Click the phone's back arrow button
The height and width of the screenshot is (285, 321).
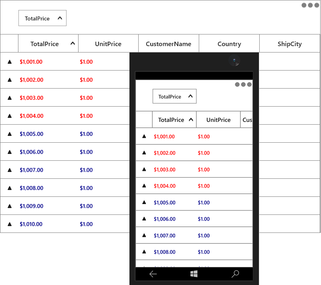click(153, 274)
